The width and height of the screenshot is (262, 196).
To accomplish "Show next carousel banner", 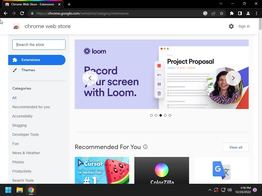I will (233, 78).
